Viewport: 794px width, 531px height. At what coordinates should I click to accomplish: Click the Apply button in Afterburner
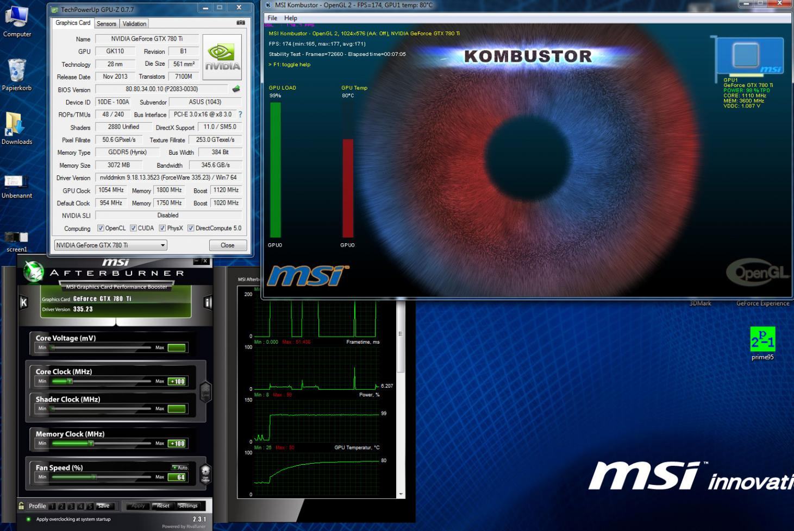[138, 505]
